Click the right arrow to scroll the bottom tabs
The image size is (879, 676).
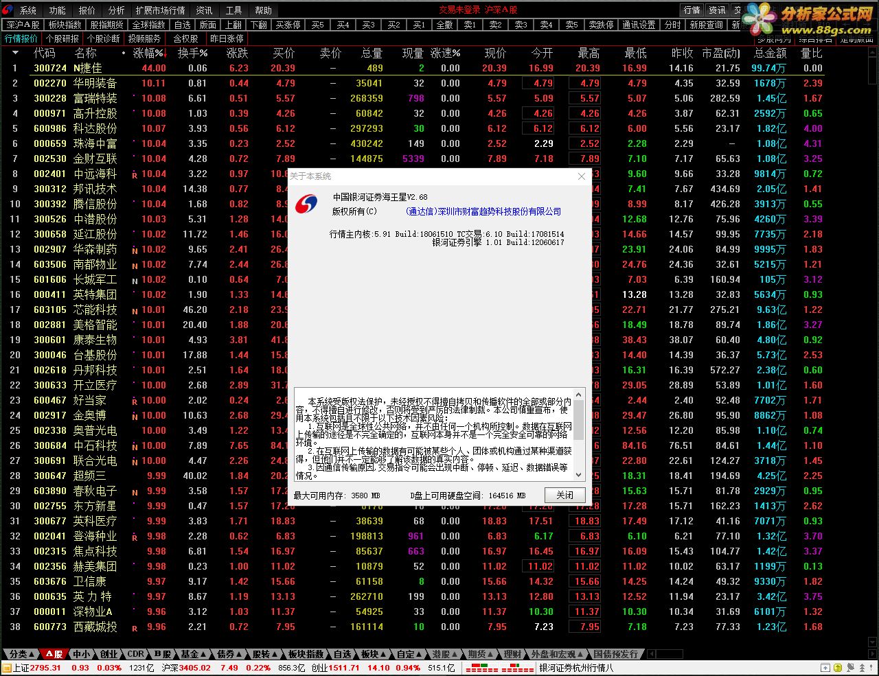(872, 654)
